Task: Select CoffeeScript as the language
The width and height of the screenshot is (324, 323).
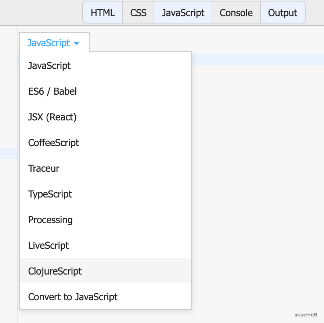Action: 105,143
